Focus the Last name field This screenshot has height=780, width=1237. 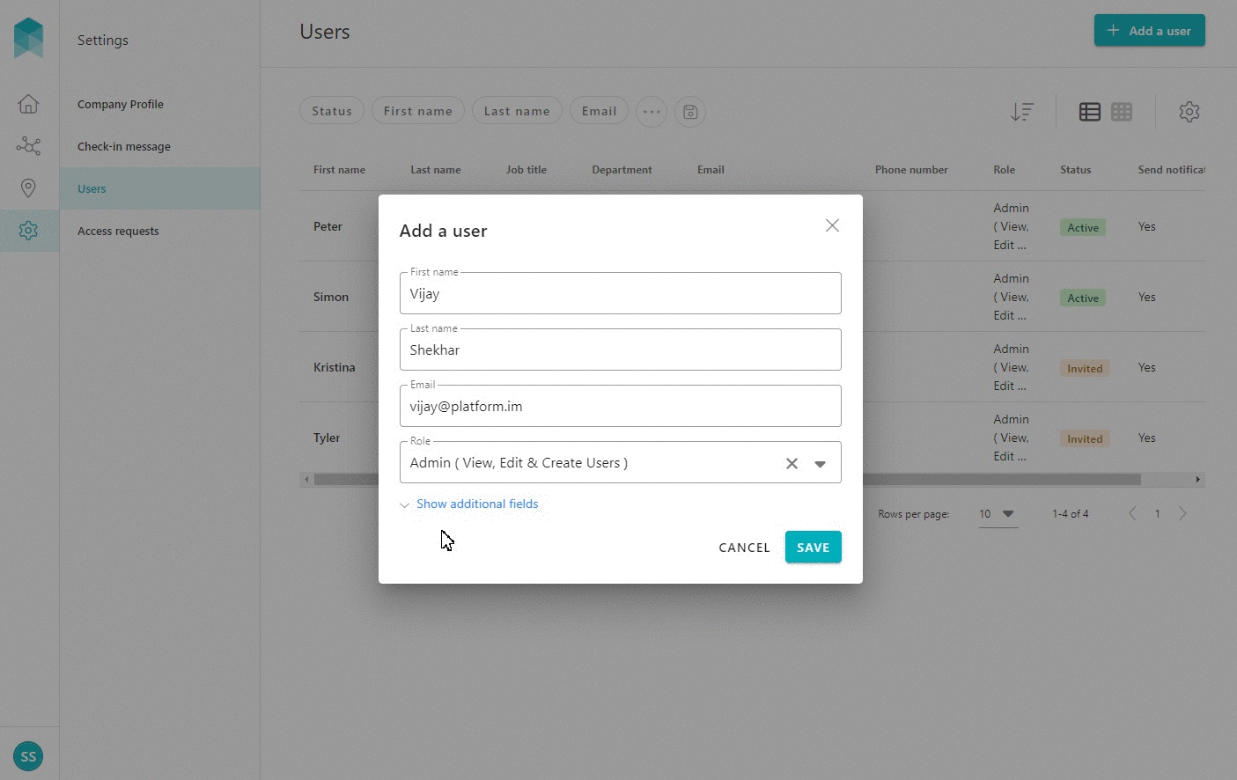620,350
